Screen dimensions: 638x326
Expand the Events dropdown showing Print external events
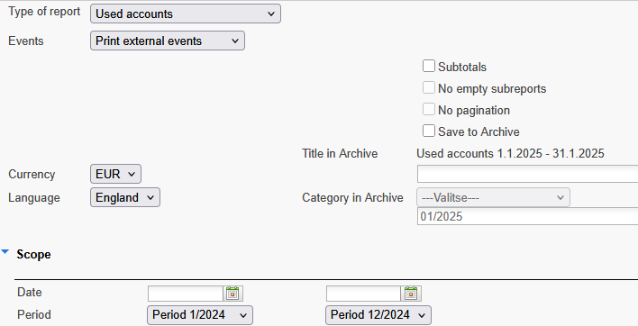point(168,41)
